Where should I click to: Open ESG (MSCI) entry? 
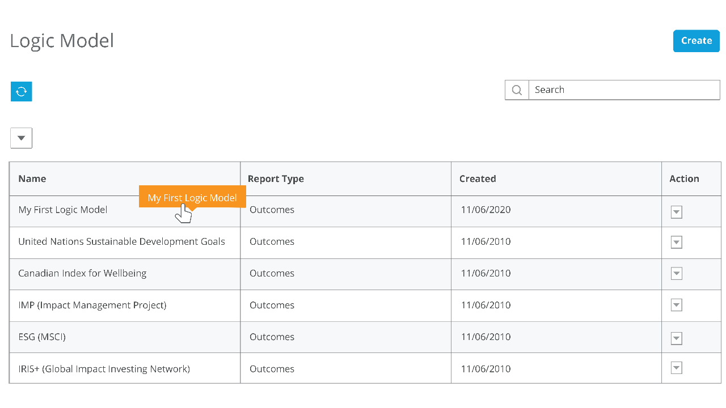[42, 337]
